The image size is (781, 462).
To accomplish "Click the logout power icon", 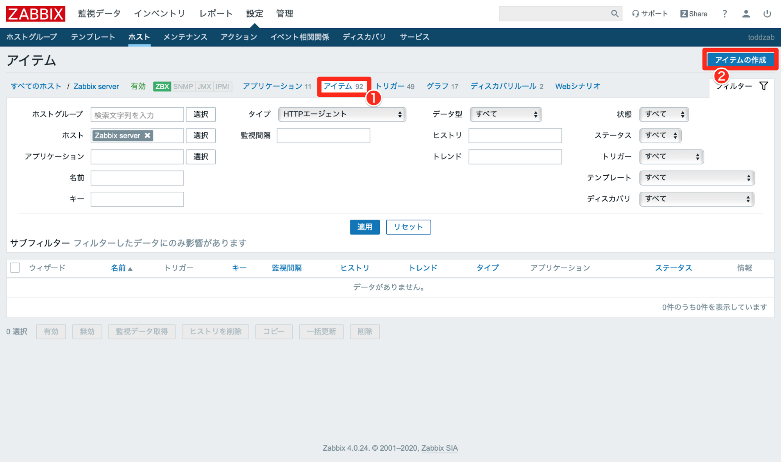I will click(x=767, y=14).
